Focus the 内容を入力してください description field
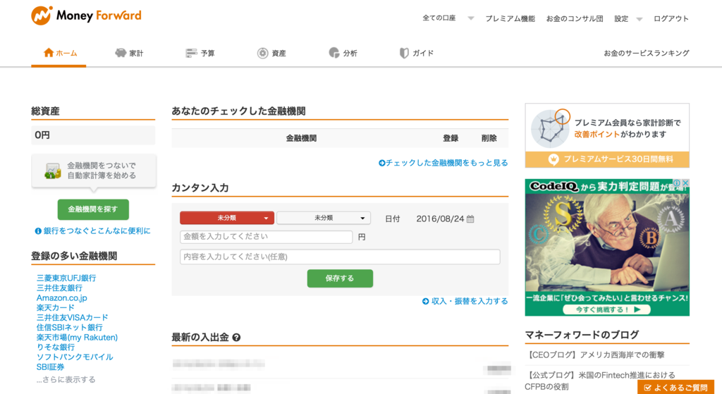This screenshot has width=722, height=394. 340,257
